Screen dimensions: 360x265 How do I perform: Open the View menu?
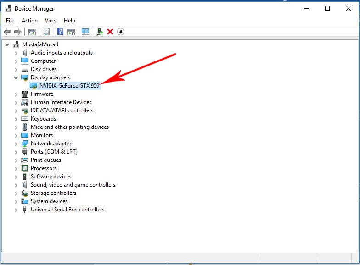[51, 21]
